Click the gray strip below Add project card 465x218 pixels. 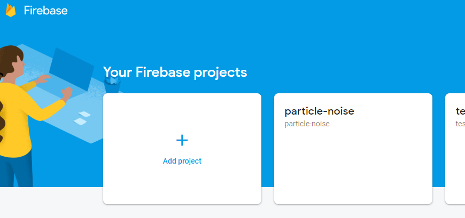(182, 211)
